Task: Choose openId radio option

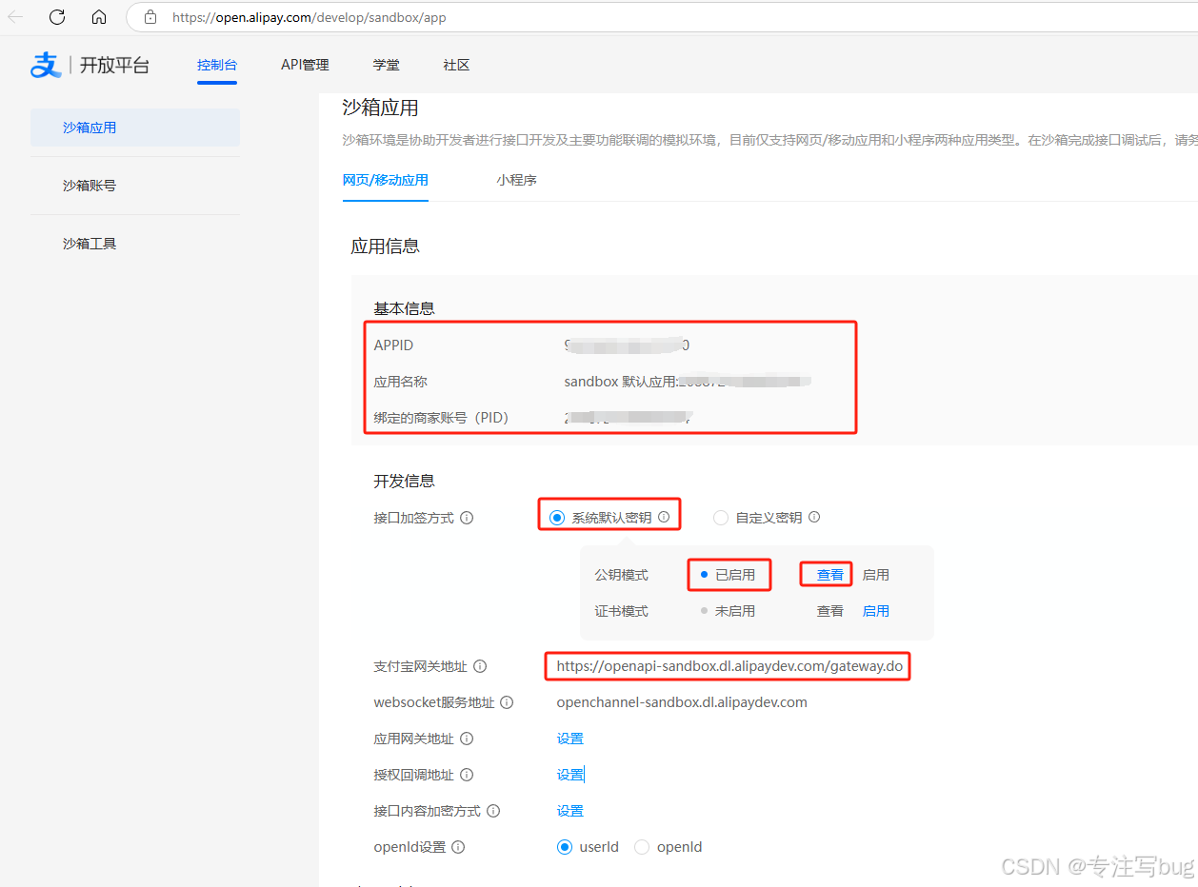Action: pos(642,847)
